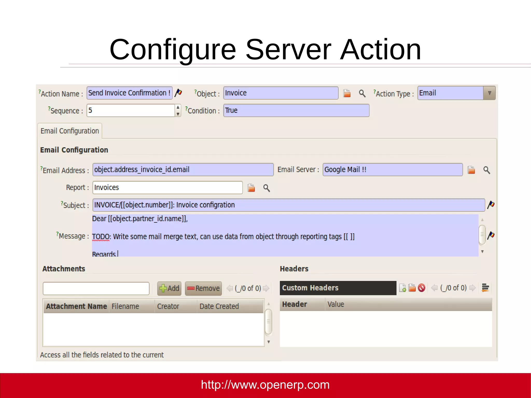The height and width of the screenshot is (398, 531).
Task: Select the Email Configuration tab
Action: pyautogui.click(x=70, y=131)
